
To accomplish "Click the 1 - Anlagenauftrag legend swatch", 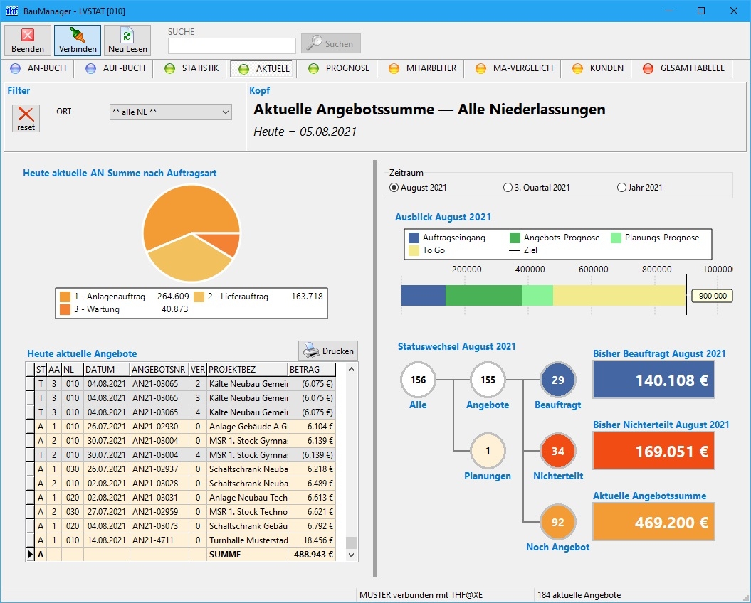I will tap(65, 297).
